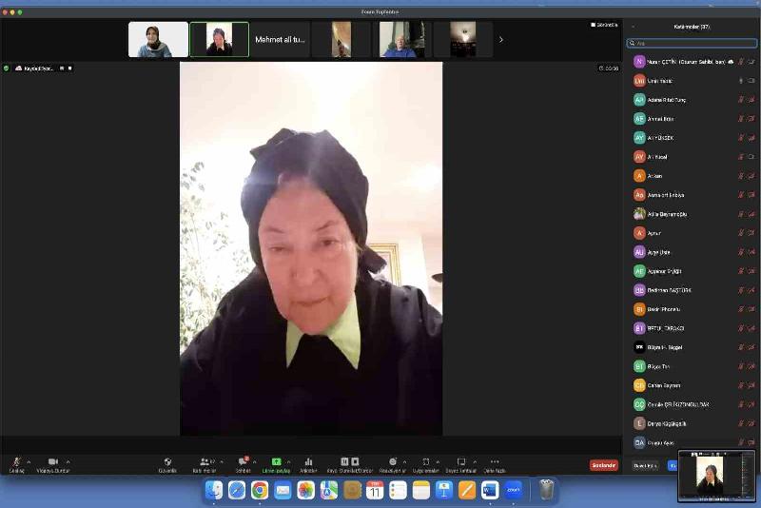The height and width of the screenshot is (508, 761).
Task: Open the Güvenlik (Security) shield icon
Action: coord(167,461)
